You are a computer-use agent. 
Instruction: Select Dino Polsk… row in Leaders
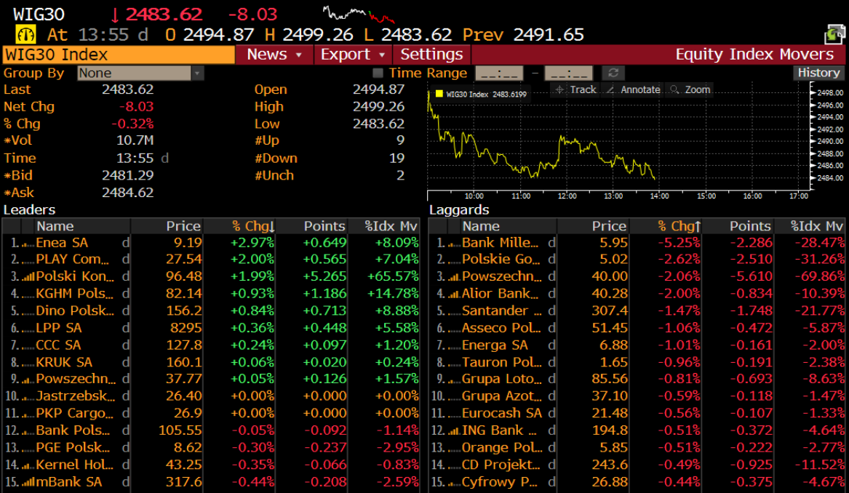coord(211,311)
